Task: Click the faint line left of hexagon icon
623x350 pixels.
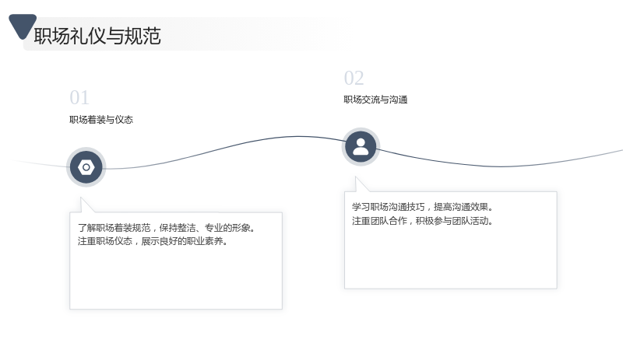Action: (40, 163)
